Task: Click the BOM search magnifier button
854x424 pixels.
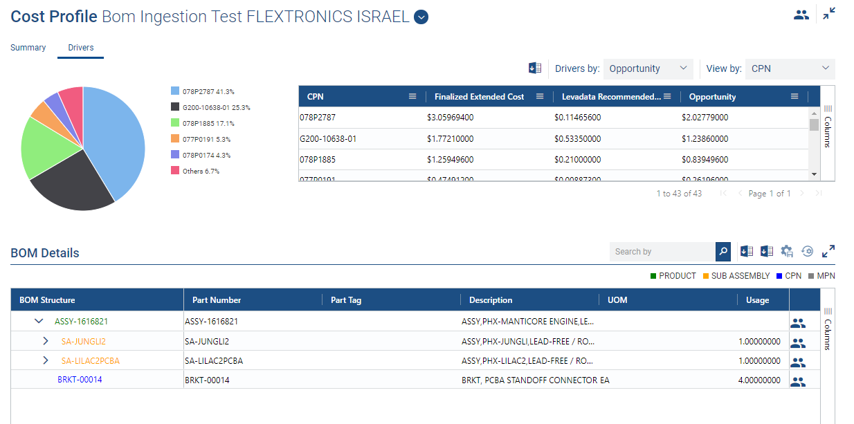Action: pos(723,252)
